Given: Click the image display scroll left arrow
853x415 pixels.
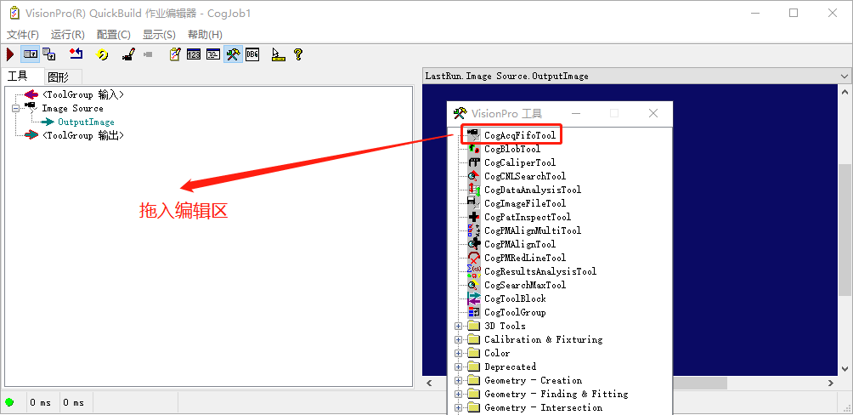Looking at the screenshot, I should point(429,384).
